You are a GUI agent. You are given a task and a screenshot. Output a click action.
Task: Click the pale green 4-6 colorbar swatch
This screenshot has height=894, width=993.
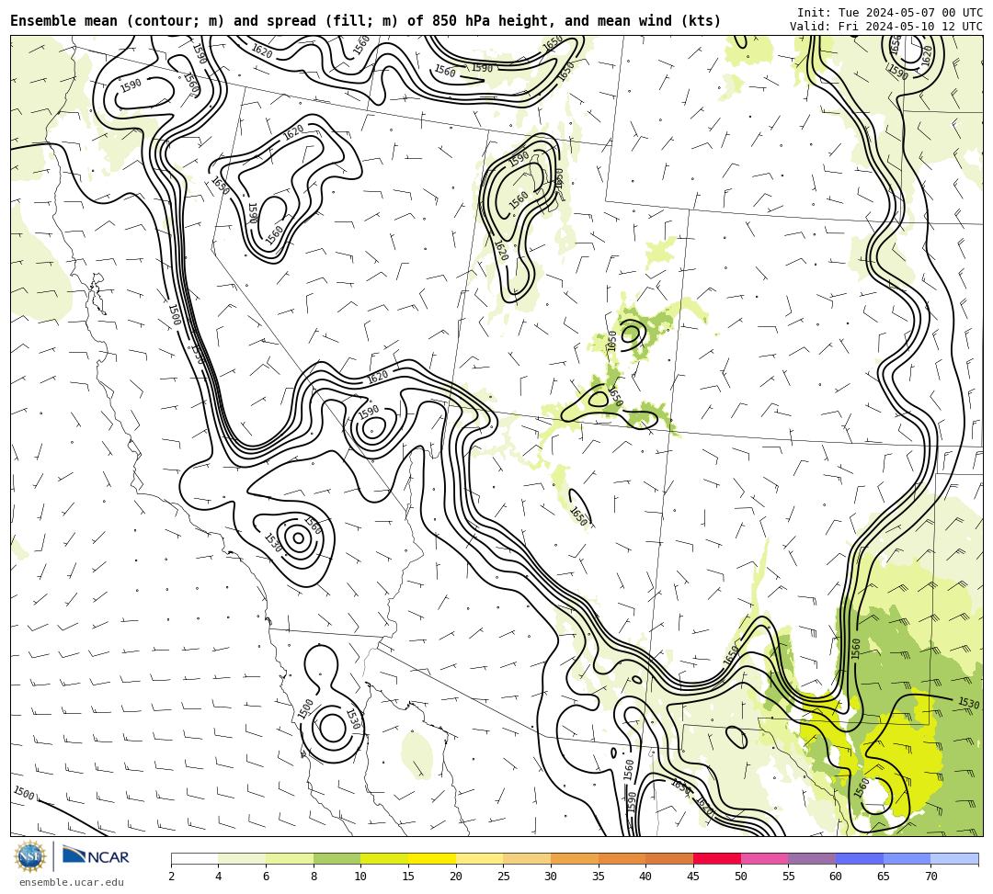242,858
